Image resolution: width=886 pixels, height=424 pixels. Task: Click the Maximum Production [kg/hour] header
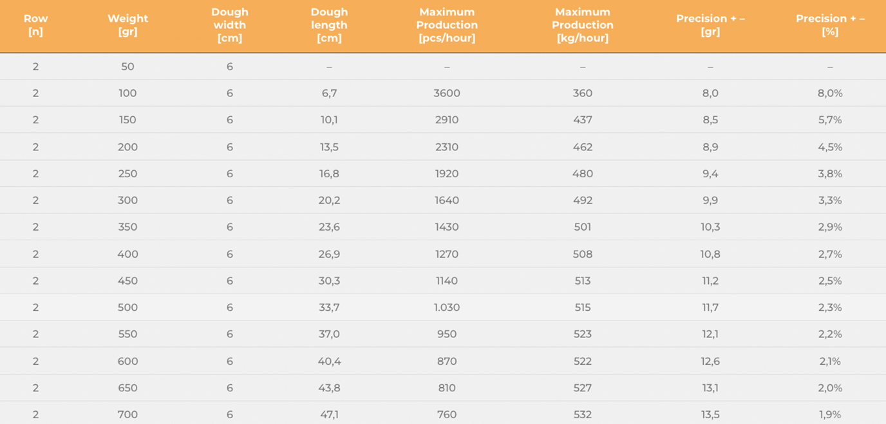click(583, 25)
